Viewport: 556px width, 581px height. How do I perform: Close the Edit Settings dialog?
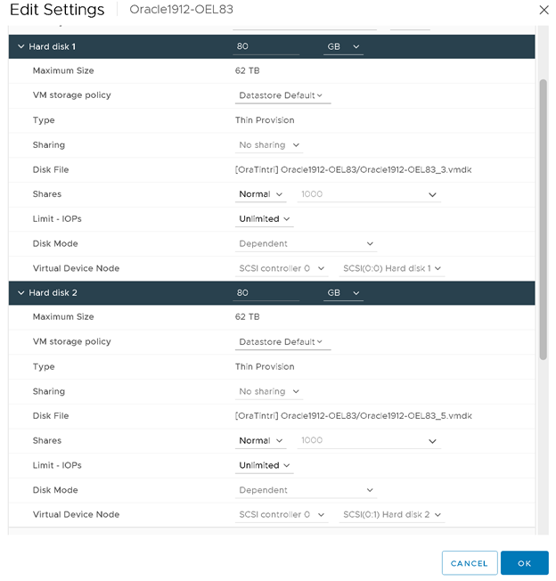coord(544,10)
